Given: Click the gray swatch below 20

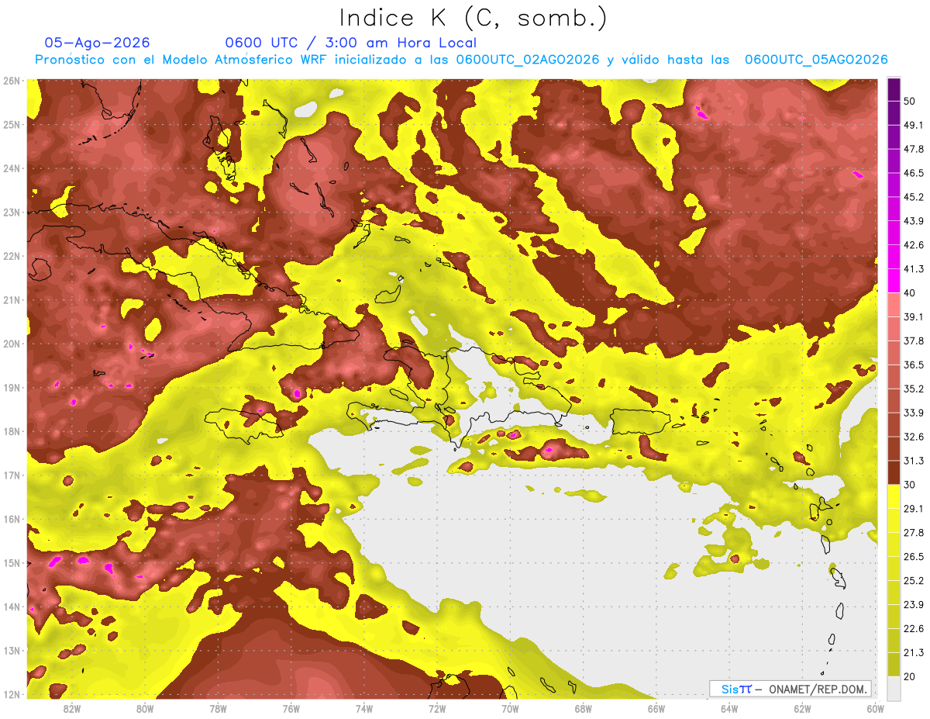Looking at the screenshot, I should [x=894, y=687].
